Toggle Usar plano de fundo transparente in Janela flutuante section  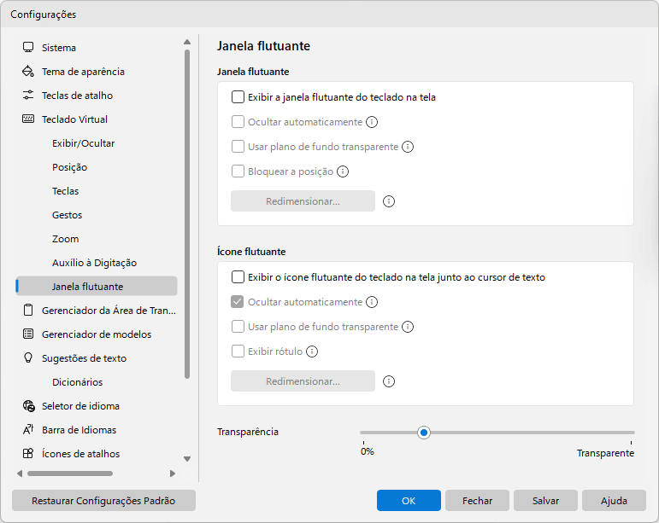[x=238, y=147]
